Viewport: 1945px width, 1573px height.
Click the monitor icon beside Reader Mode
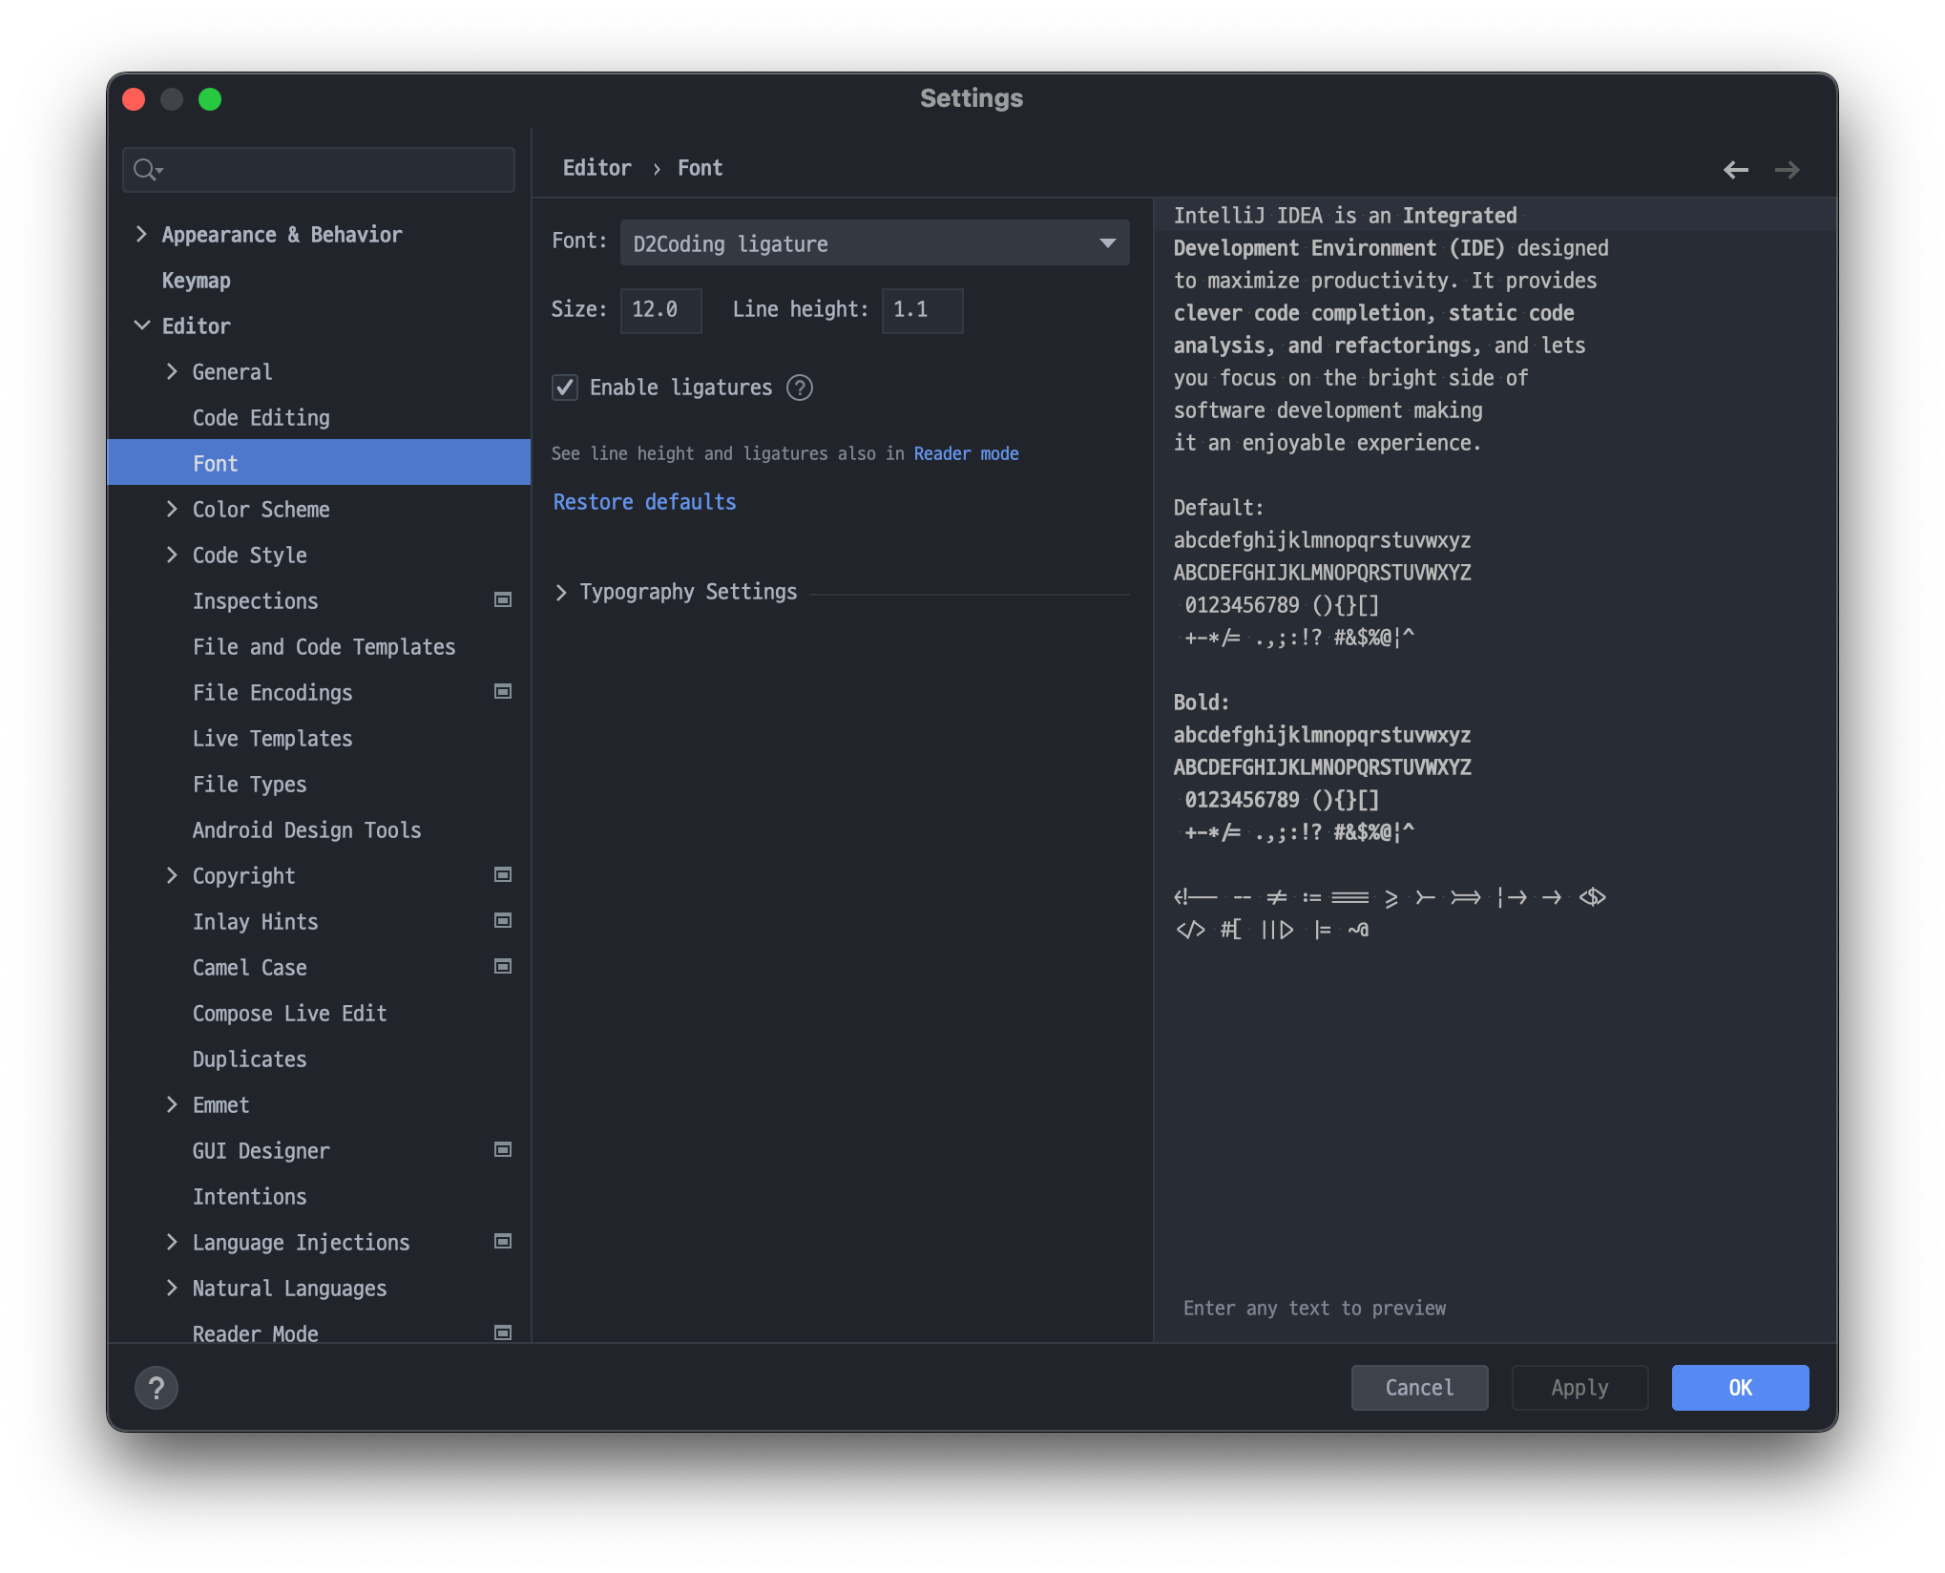502,1332
